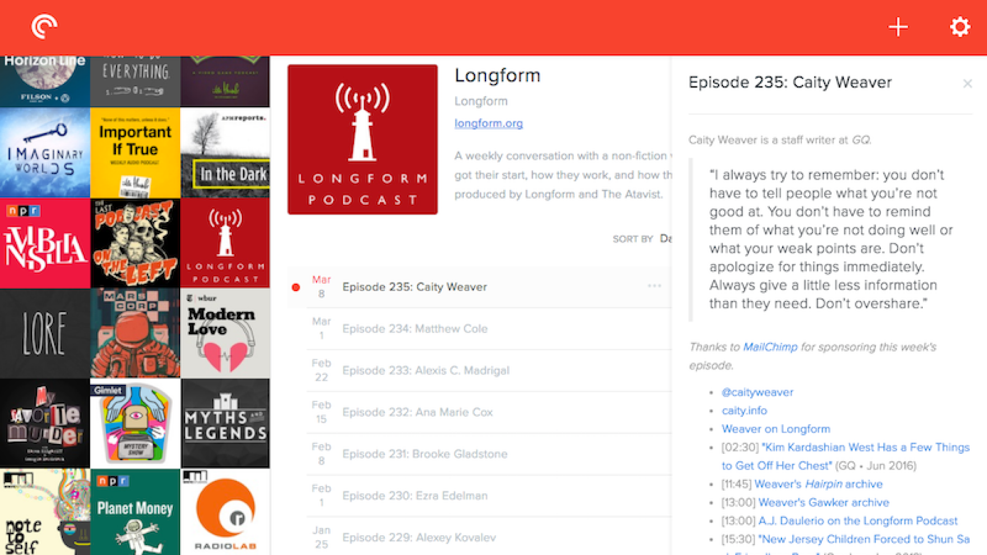Add a podcast with the plus icon
This screenshot has width=987, height=555.
coord(898,27)
